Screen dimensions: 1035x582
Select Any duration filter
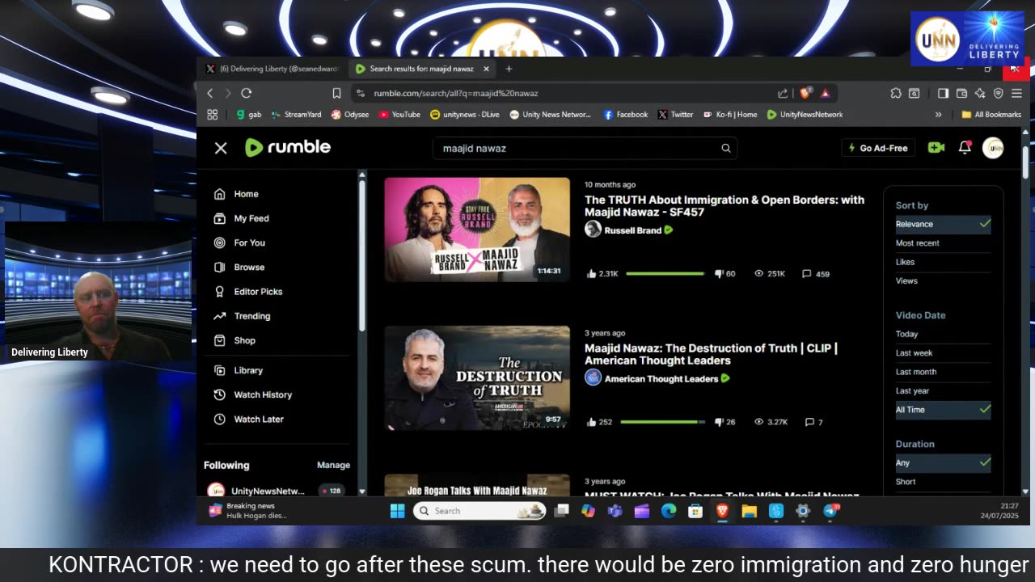pos(943,463)
